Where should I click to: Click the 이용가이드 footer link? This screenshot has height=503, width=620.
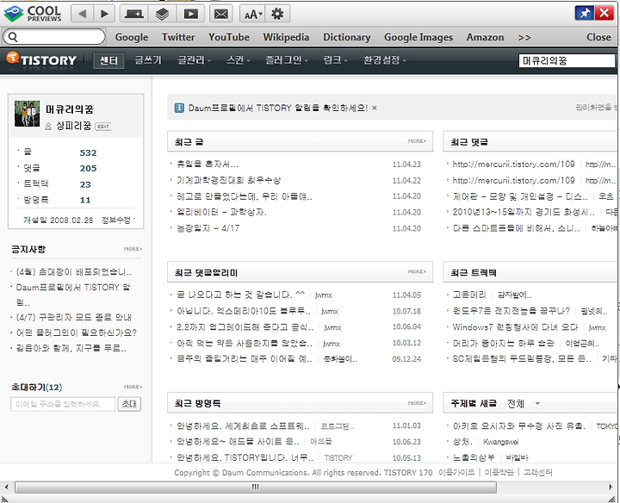(x=456, y=472)
